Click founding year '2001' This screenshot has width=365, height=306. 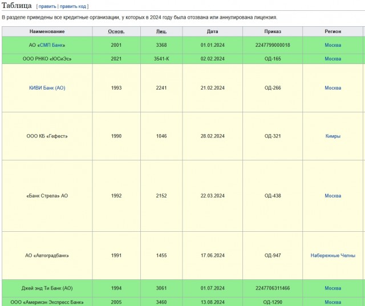tap(116, 45)
